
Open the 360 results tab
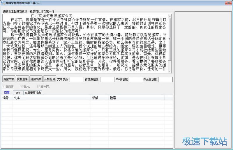[x=18, y=93]
